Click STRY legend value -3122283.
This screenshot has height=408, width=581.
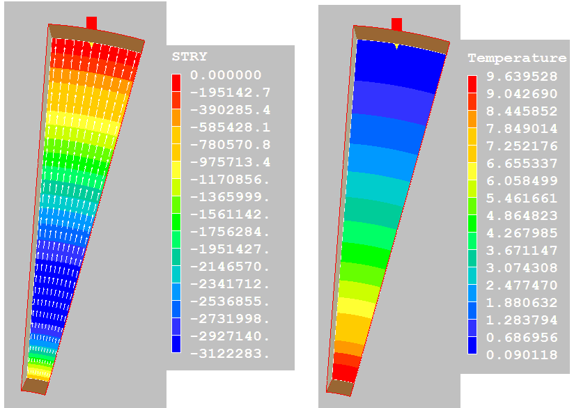(x=230, y=354)
